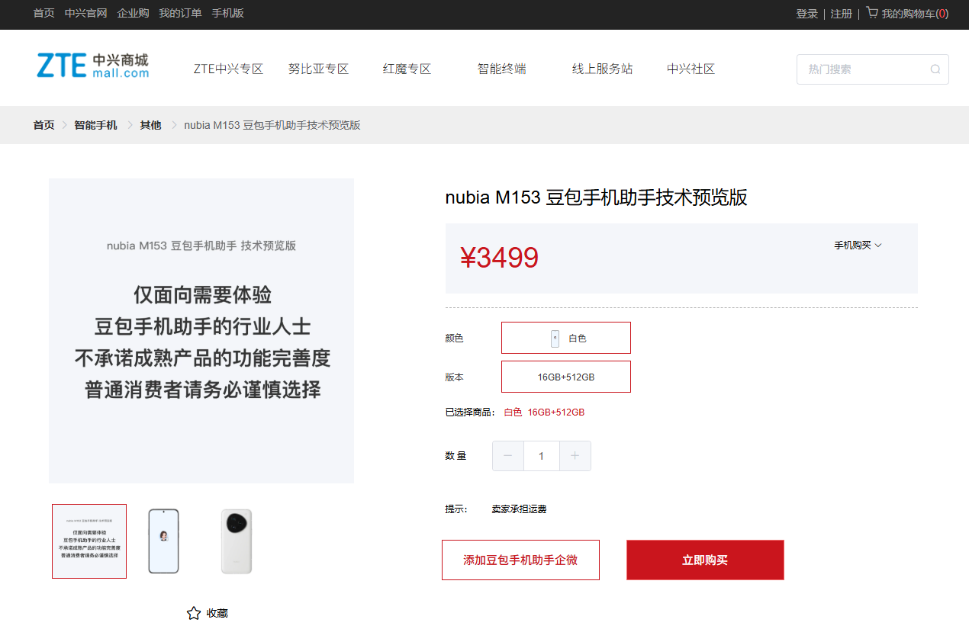The image size is (969, 629).
Task: Select the 白色 color swatch box
Action: click(565, 337)
